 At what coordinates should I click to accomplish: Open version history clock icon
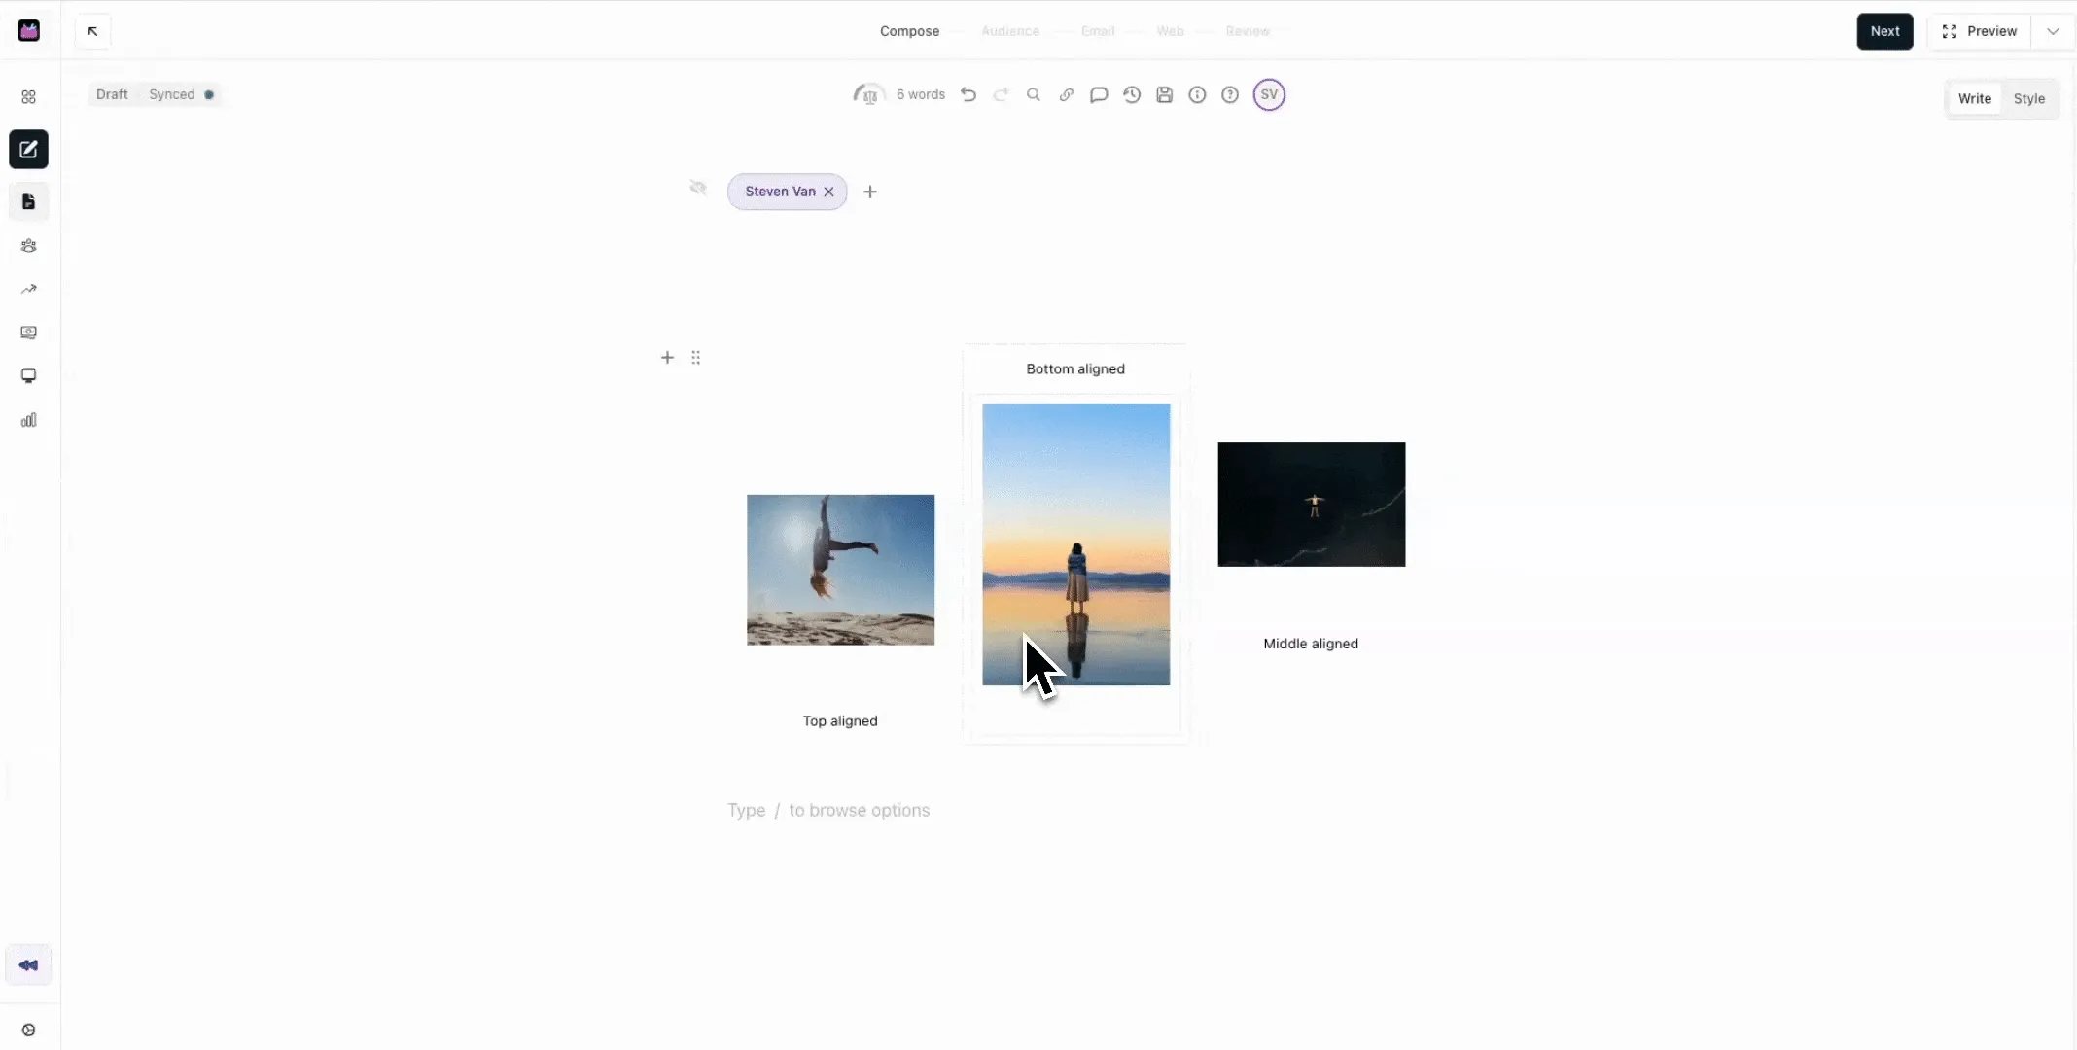1132,94
